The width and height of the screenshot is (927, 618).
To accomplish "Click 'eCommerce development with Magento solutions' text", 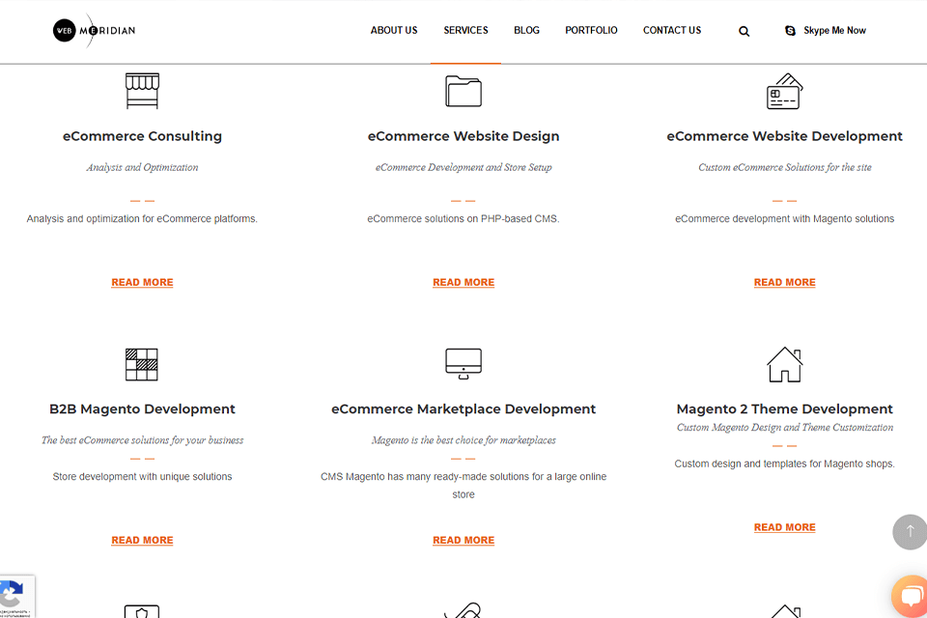I will click(x=784, y=219).
